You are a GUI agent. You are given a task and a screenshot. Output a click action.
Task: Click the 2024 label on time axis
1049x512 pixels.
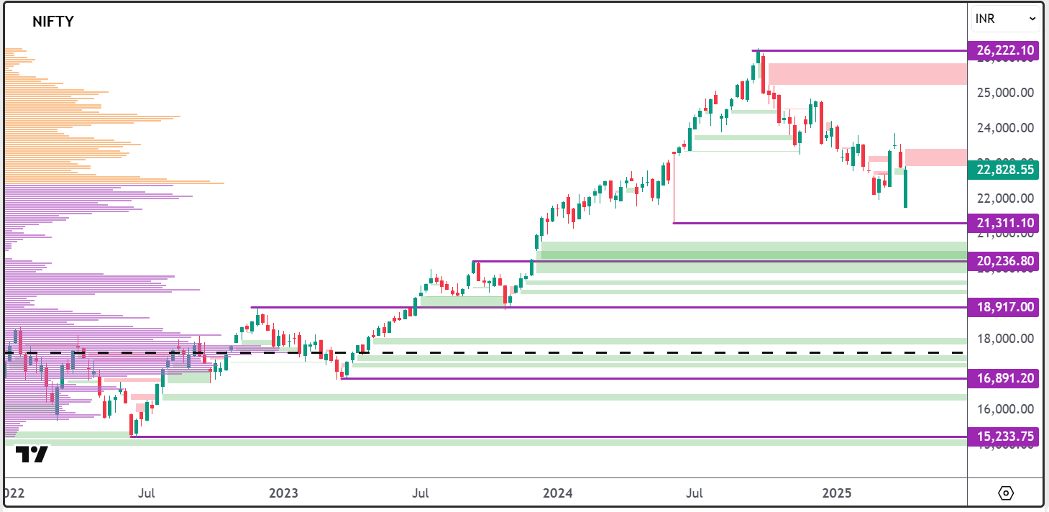(x=558, y=493)
